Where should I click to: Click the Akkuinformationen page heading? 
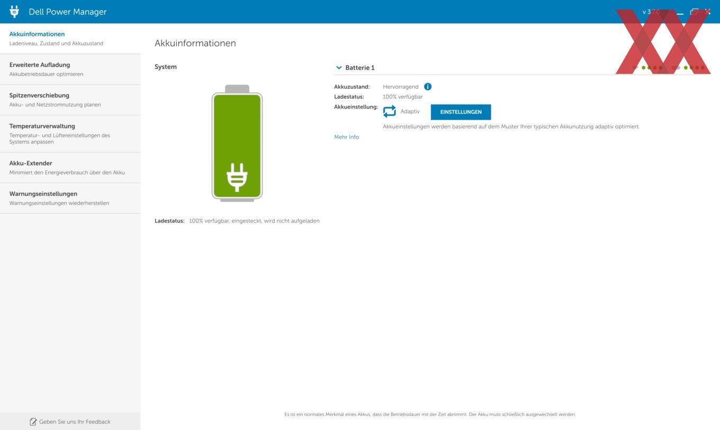tap(195, 43)
